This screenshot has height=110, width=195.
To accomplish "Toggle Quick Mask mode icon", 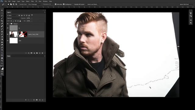I will pos(2,71).
